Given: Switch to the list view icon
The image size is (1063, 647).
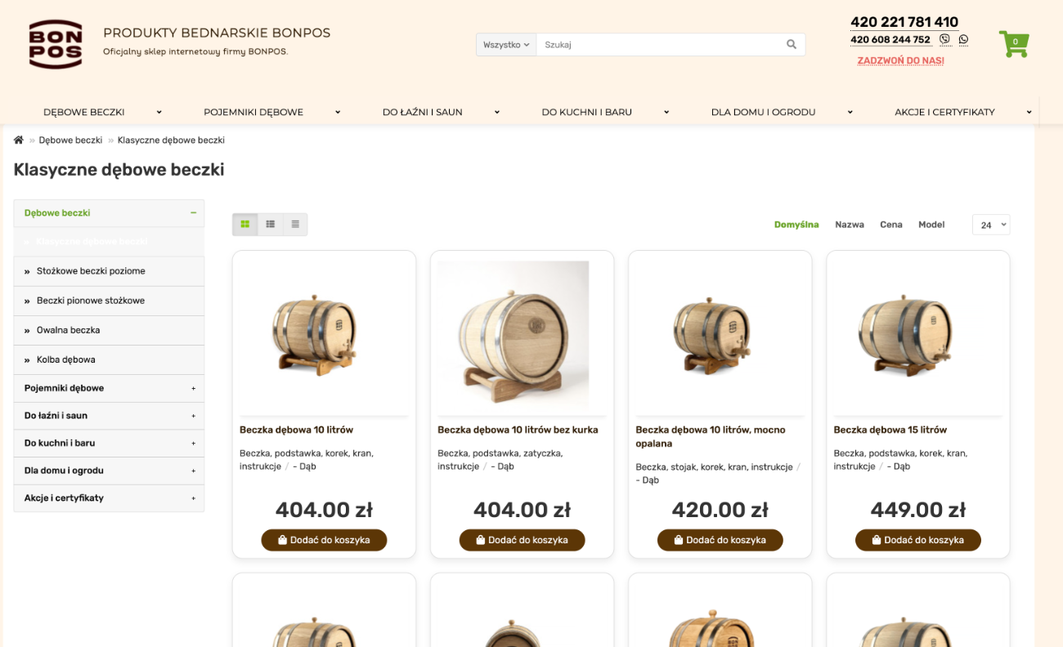Looking at the screenshot, I should point(270,224).
